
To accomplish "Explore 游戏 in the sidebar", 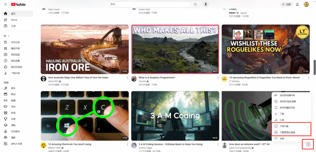I will [x=18, y=107].
